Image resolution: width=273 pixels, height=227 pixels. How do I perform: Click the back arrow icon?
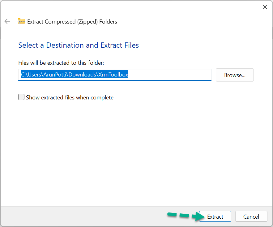coord(7,21)
